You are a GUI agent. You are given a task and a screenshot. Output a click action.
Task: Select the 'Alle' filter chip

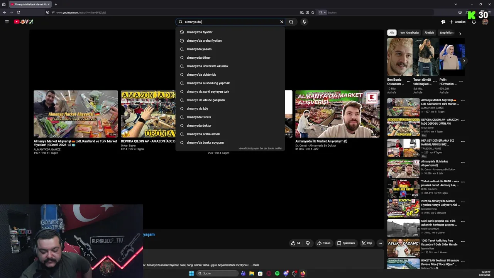392,33
